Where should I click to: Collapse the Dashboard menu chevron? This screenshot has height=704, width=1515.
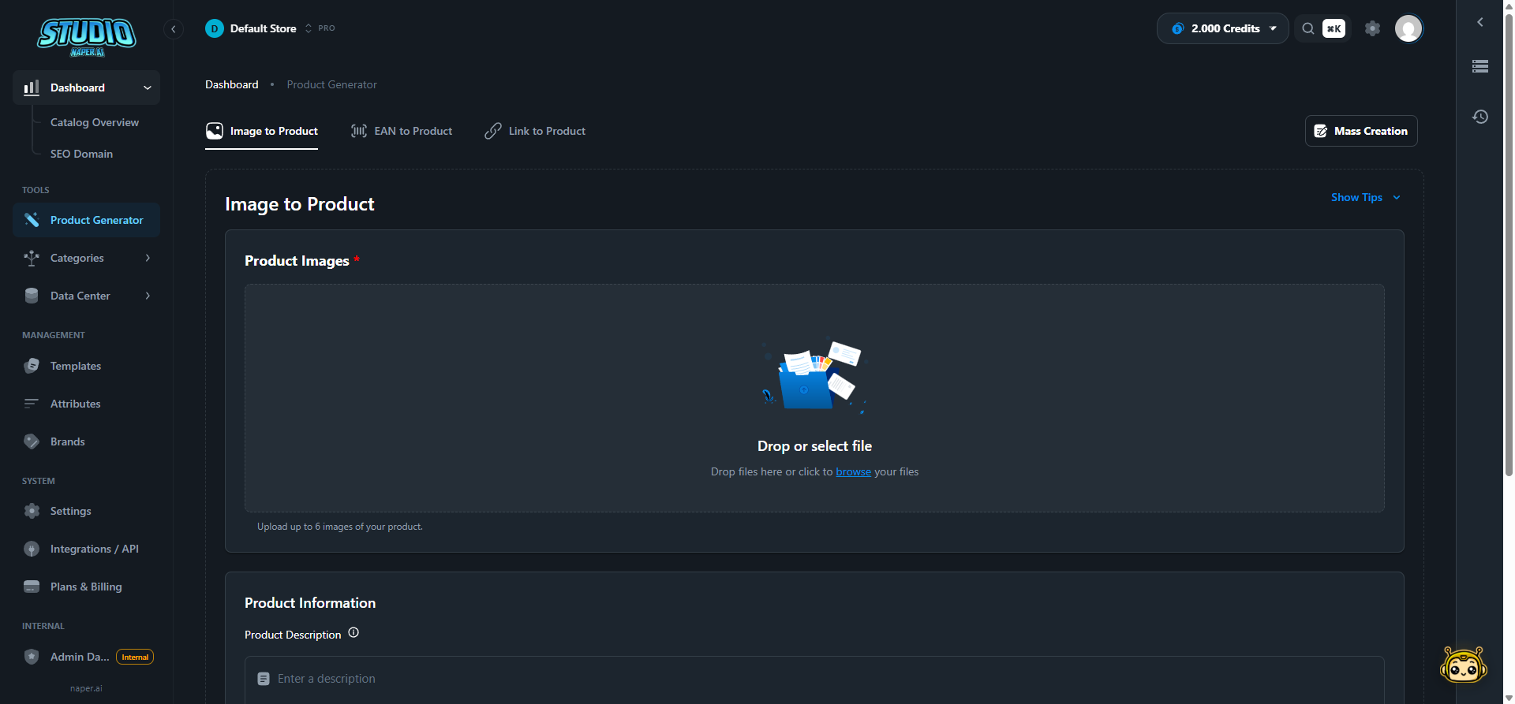[x=148, y=88]
